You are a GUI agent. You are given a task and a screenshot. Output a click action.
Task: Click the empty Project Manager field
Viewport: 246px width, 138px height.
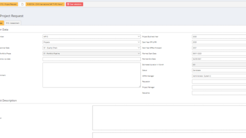pyautogui.click(x=219, y=87)
